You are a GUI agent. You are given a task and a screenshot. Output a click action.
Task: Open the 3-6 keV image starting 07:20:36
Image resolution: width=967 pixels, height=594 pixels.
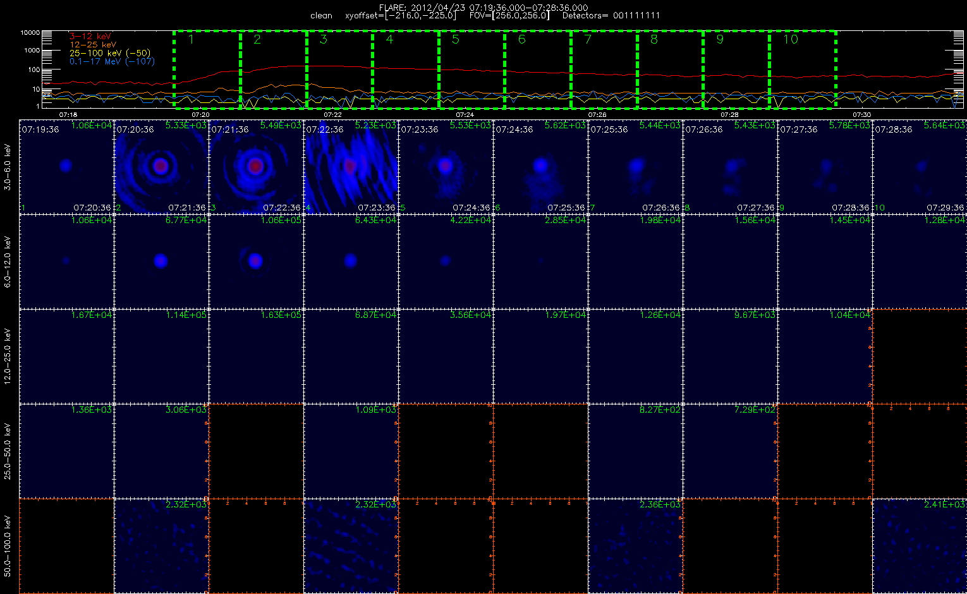coord(161,166)
